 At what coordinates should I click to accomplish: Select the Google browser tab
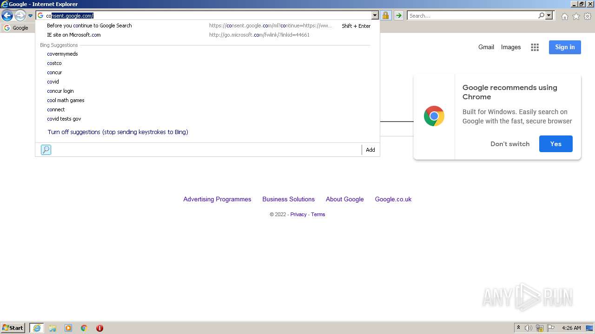tap(16, 28)
